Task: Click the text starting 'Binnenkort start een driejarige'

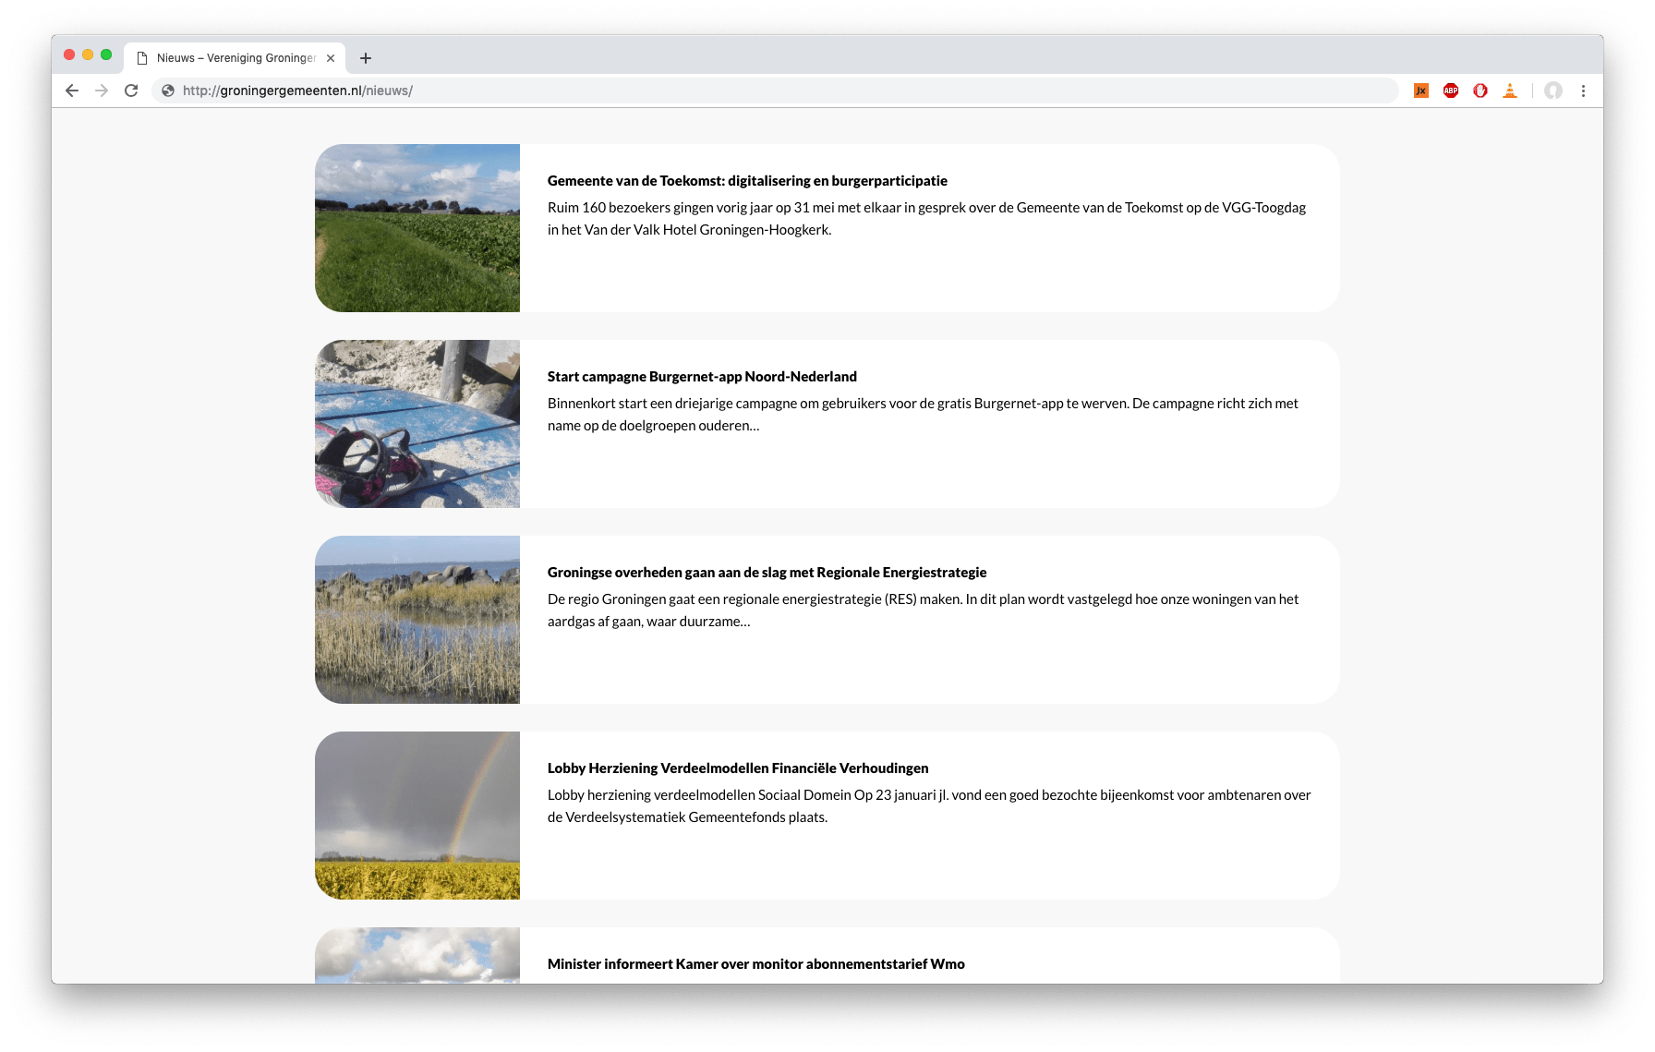Action: tap(923, 415)
